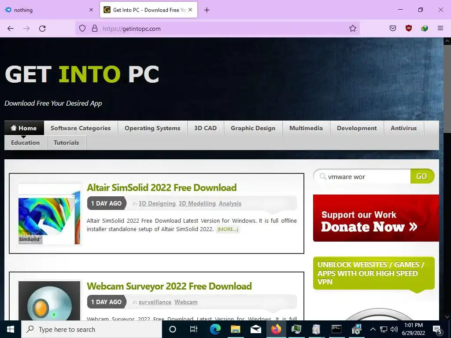Open the Multimedia menu
Image resolution: width=451 pixels, height=338 pixels.
click(306, 128)
